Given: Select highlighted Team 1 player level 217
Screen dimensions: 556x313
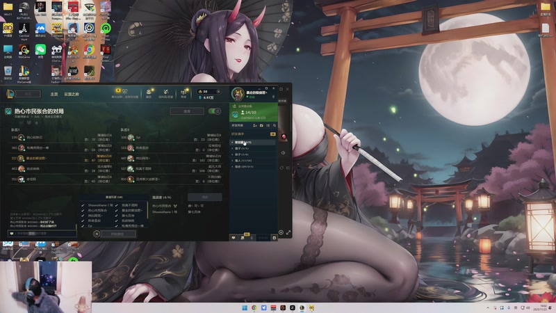Looking at the screenshot, I should click(x=61, y=159).
